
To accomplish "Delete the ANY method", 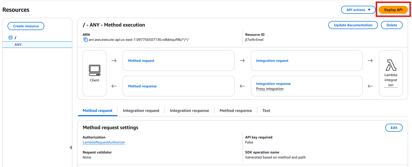I will 392,25.
